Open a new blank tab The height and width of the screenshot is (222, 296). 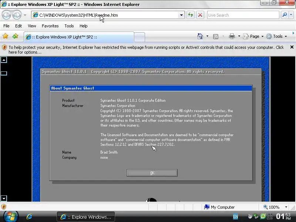tap(139, 37)
